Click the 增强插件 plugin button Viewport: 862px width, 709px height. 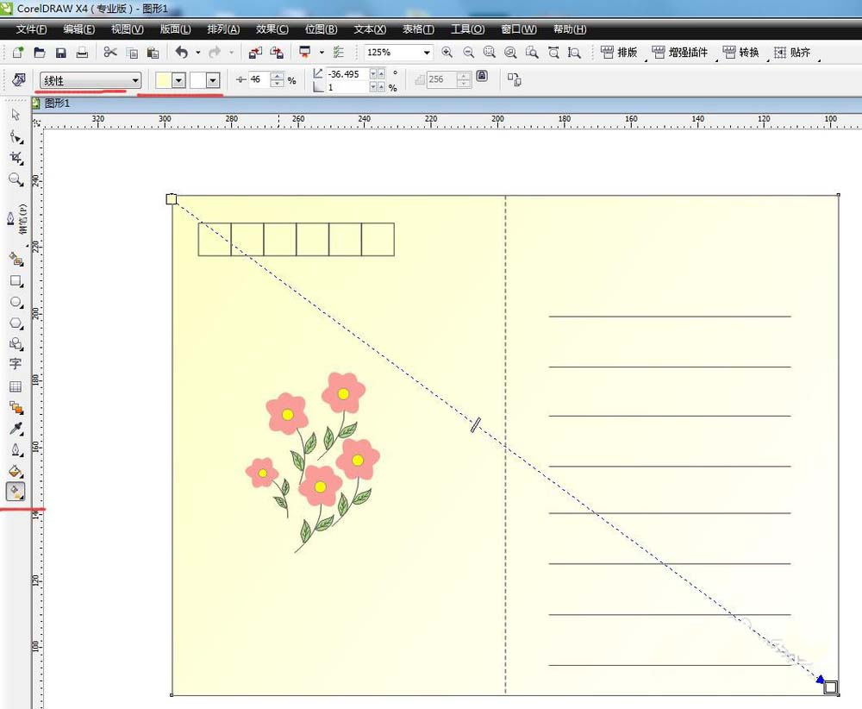[680, 53]
